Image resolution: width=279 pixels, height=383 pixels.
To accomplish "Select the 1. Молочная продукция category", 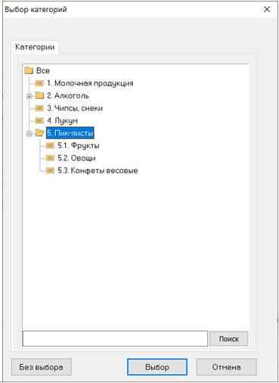I will click(x=90, y=83).
